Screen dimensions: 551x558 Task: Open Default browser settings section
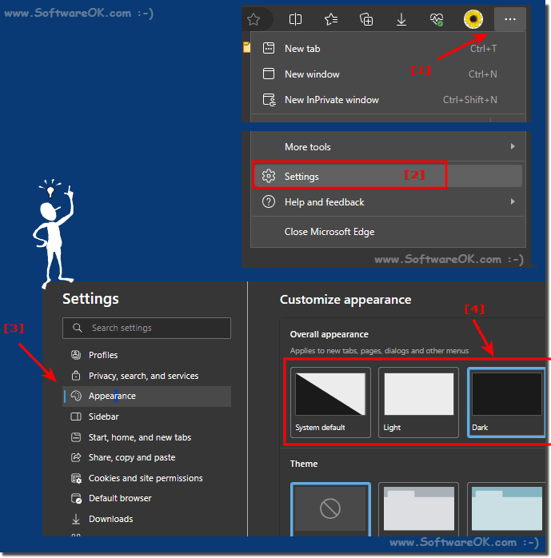click(x=146, y=498)
